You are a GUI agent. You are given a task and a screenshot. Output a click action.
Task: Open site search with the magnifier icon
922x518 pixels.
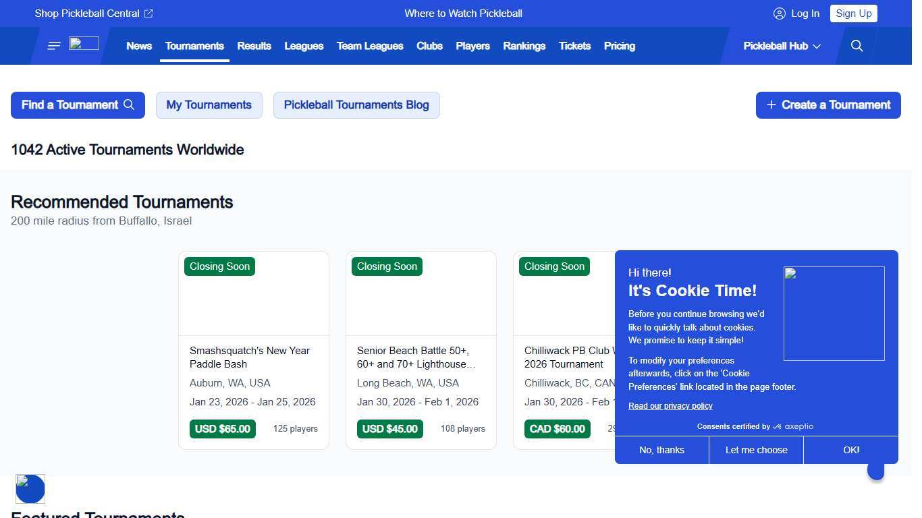pyautogui.click(x=857, y=46)
